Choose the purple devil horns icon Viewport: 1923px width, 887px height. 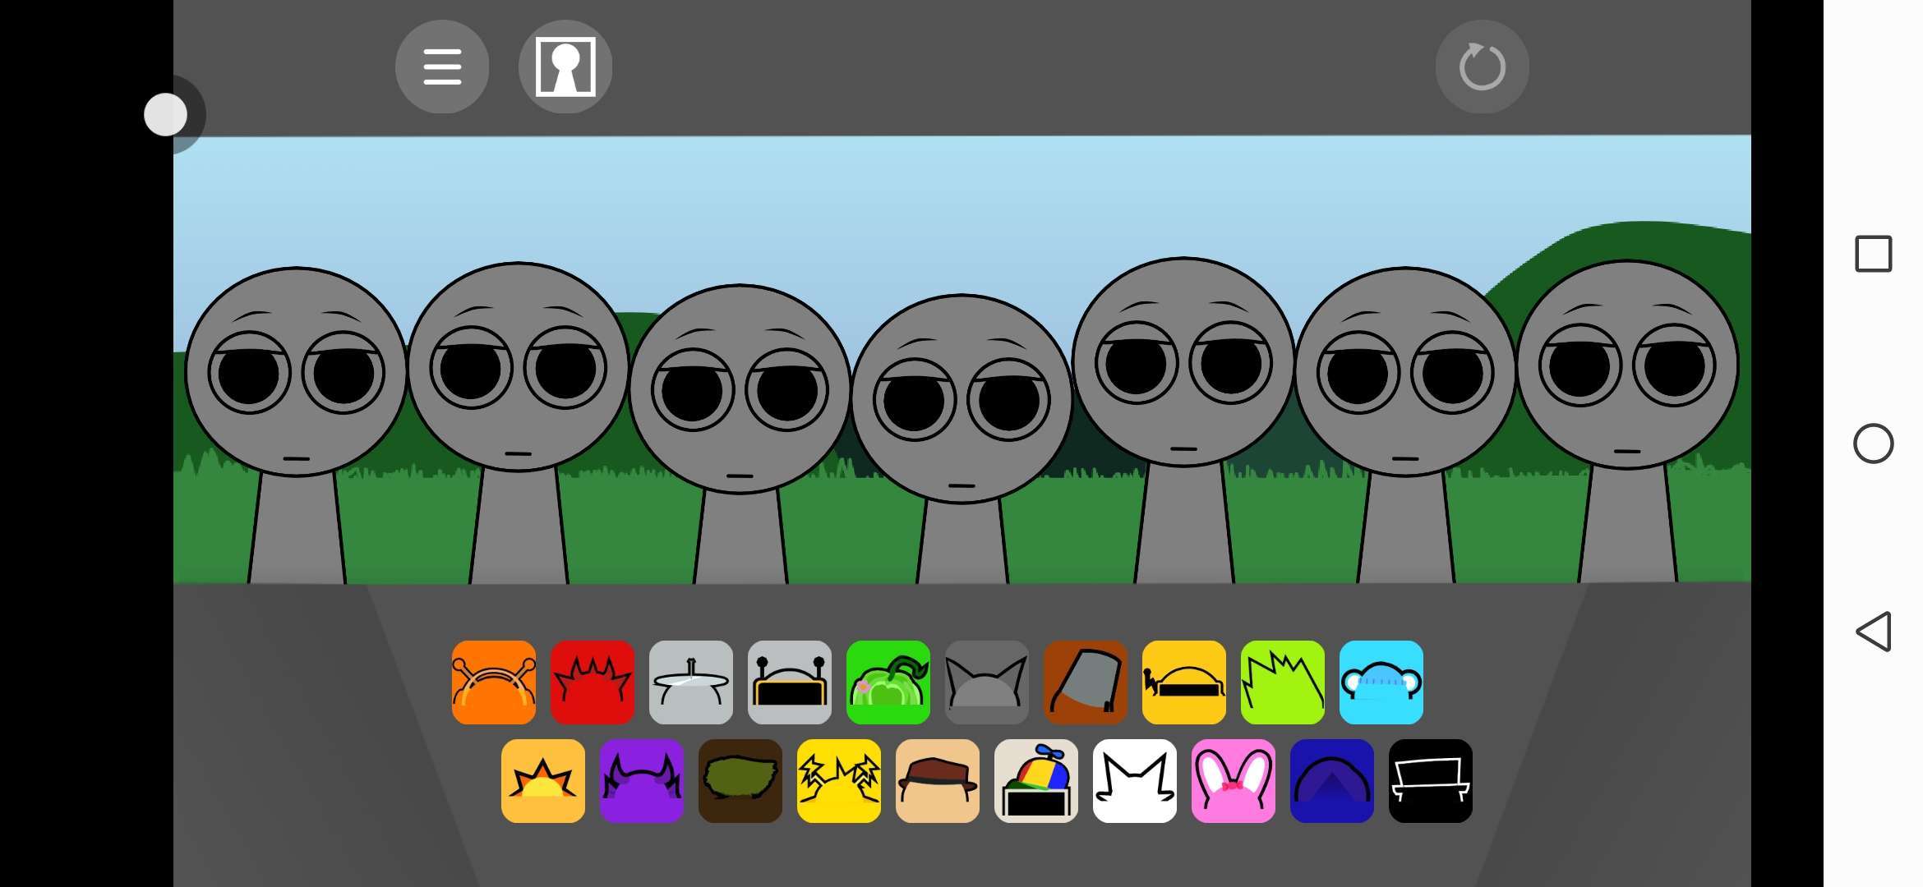[x=642, y=781]
